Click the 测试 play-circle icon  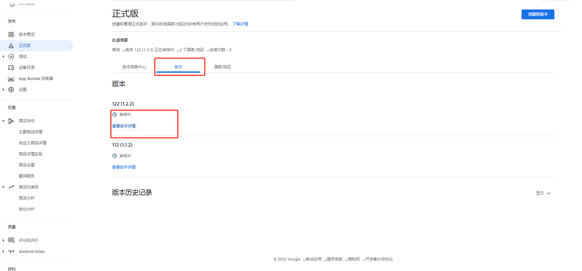pyautogui.click(x=11, y=56)
